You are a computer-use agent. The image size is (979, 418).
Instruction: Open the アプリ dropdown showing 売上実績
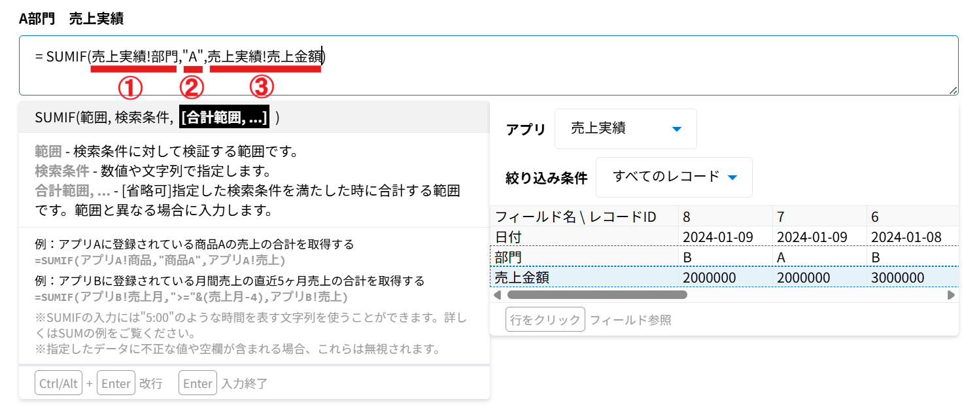tap(625, 129)
